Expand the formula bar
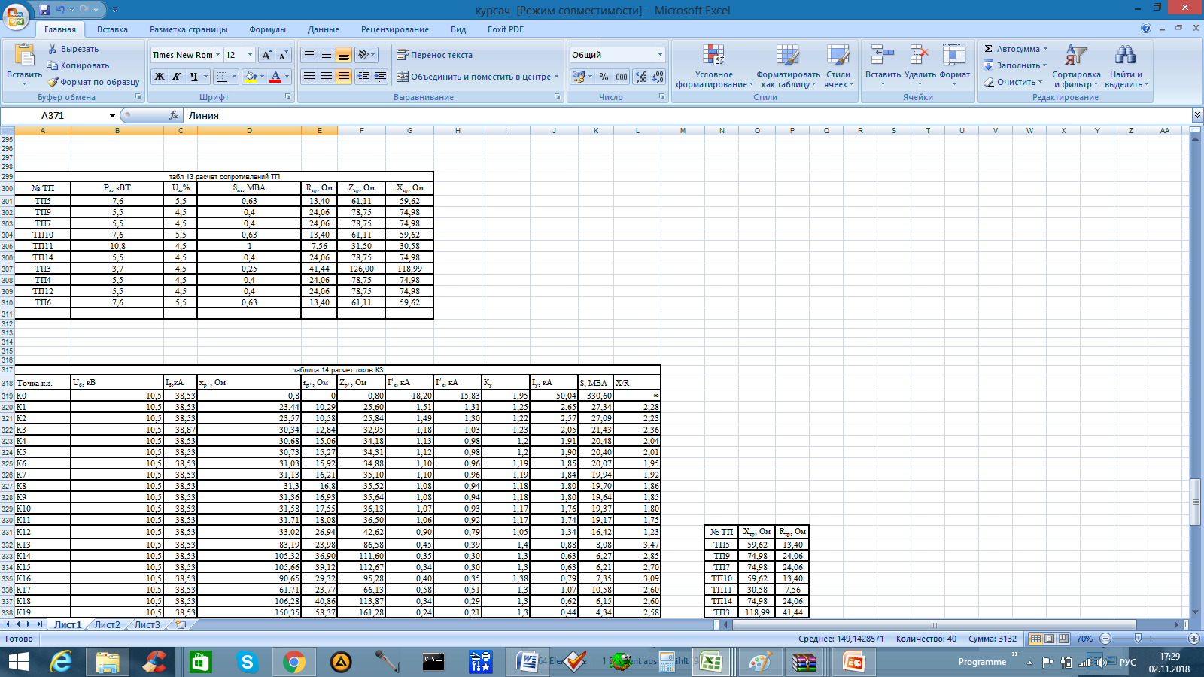This screenshot has height=677, width=1204. 1197,115
